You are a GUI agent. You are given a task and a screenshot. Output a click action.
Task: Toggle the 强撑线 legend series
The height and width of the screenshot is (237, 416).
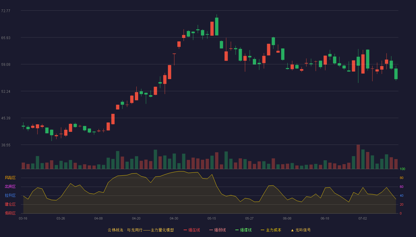(243, 230)
